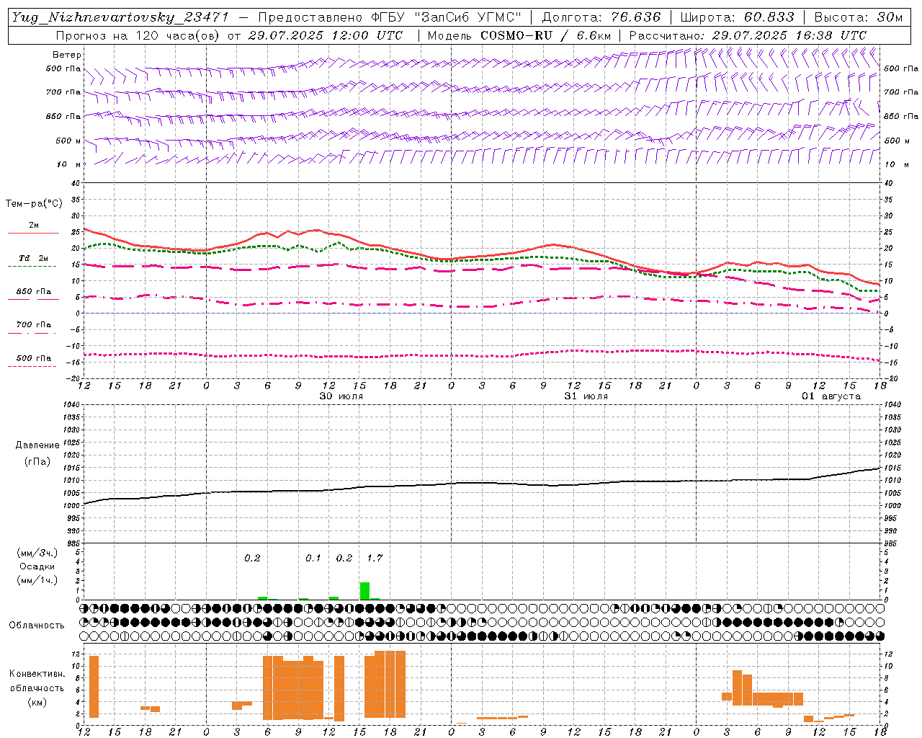Click the 500 м wind level label on the left

(68, 141)
